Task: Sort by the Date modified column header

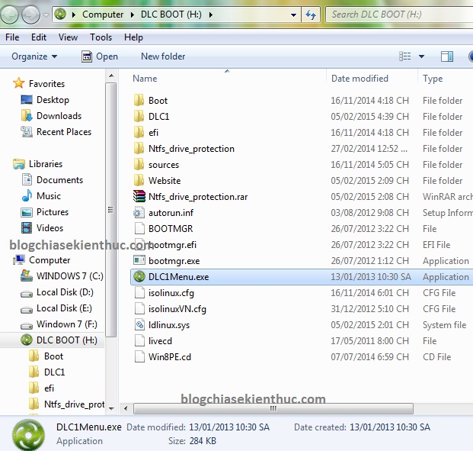Action: 360,79
